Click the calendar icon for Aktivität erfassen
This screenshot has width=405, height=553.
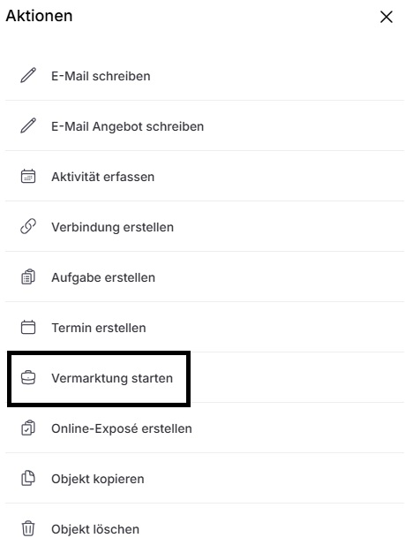point(28,176)
